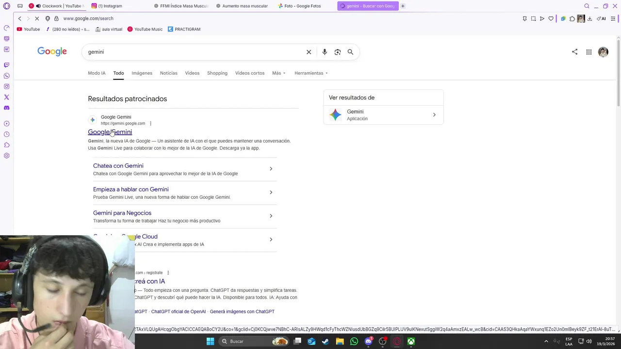View site security padlock icon
Viewport: 621px width, 349px height.
(56, 18)
